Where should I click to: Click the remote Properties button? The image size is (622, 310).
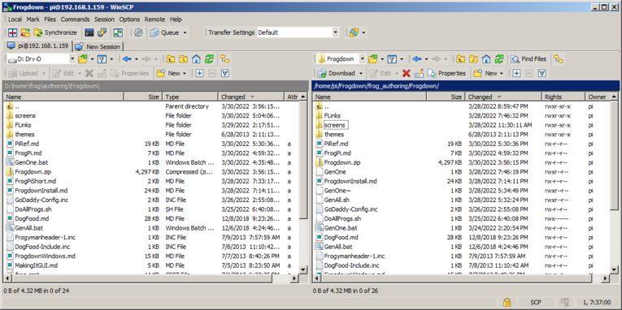pyautogui.click(x=446, y=73)
